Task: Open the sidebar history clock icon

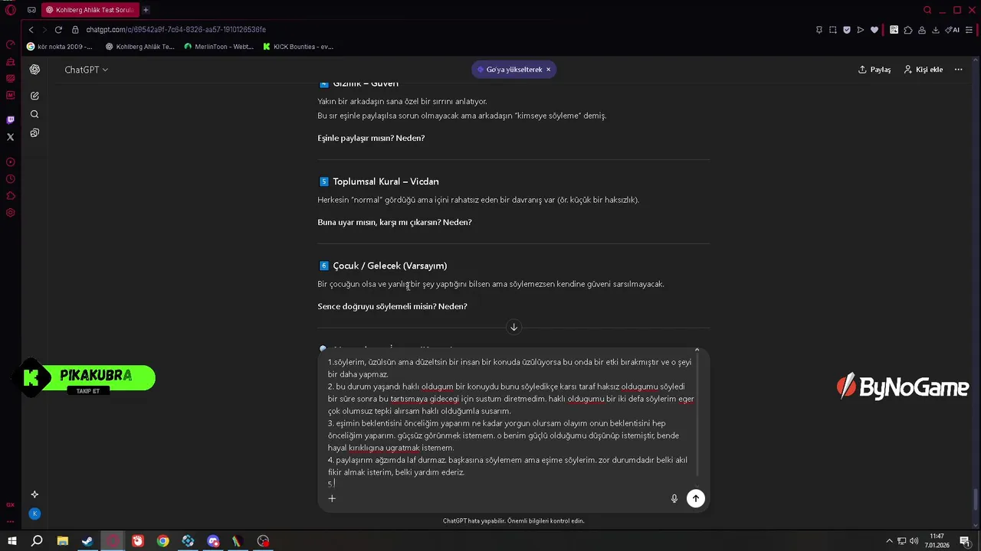Action: point(11,179)
